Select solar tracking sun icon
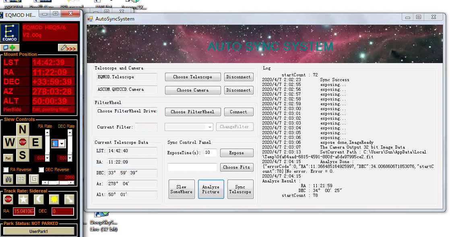The width and height of the screenshot is (450, 237). coord(54,199)
